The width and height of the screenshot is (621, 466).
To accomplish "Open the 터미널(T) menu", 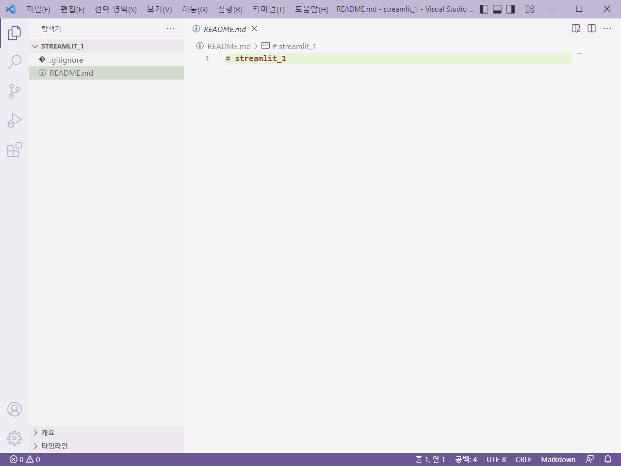I will click(269, 9).
